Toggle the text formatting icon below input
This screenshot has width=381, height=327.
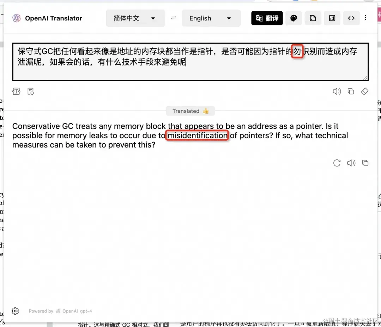pyautogui.click(x=16, y=91)
